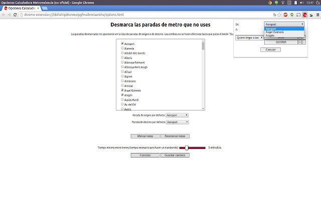Viewport: 321px width, 200px height.
Task: Check the Almàssera checkbox
Action: pos(122,81)
